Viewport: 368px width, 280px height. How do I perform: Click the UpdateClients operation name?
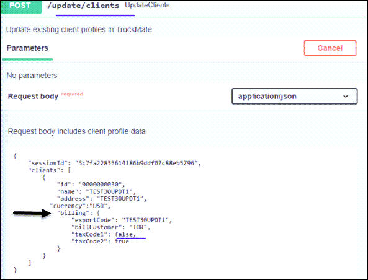[147, 5]
